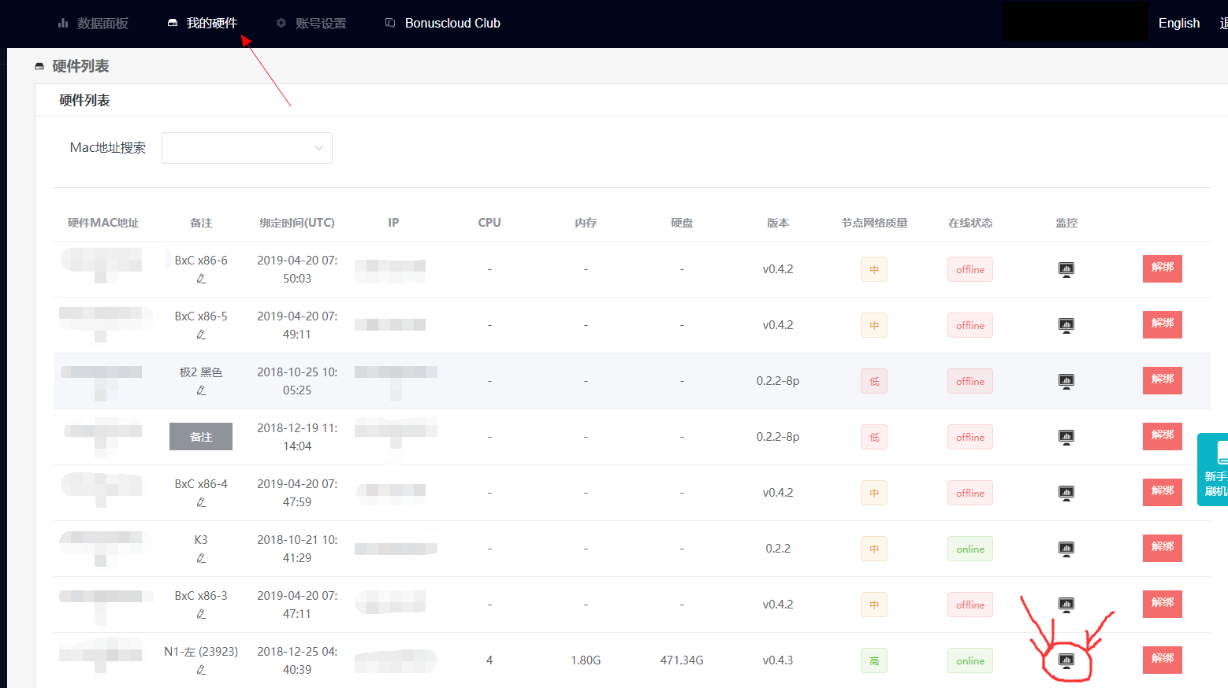Click the BxC x86-3 device name
This screenshot has height=688, width=1228.
pyautogui.click(x=201, y=596)
